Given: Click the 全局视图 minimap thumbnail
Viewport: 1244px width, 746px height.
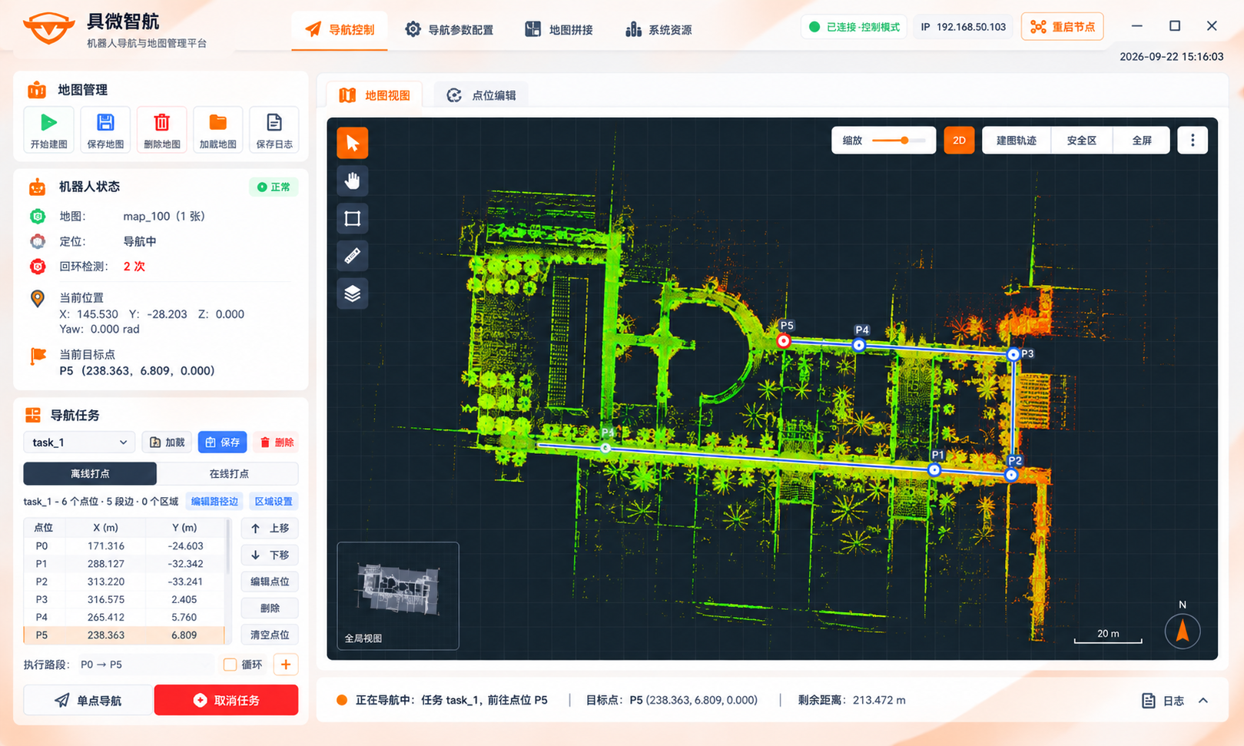Looking at the screenshot, I should point(398,595).
